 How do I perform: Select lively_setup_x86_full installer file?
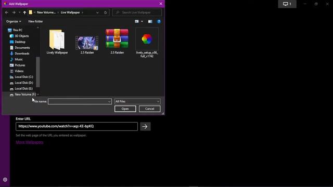(147, 43)
